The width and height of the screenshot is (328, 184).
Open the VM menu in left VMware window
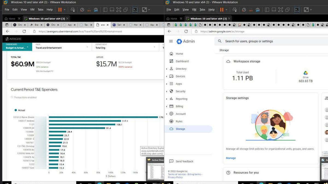[32, 10]
